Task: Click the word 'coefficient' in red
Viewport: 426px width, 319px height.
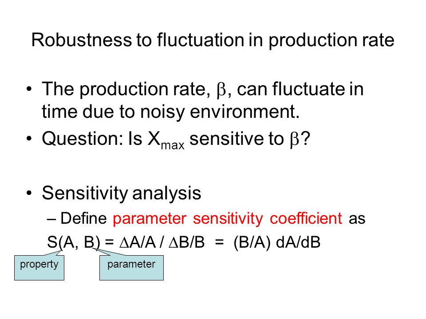Action: [x=306, y=218]
